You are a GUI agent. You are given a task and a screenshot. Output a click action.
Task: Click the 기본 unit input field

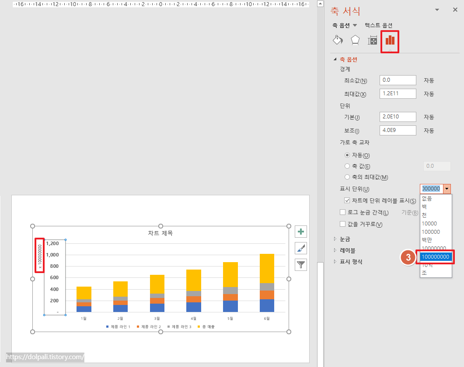coord(398,117)
